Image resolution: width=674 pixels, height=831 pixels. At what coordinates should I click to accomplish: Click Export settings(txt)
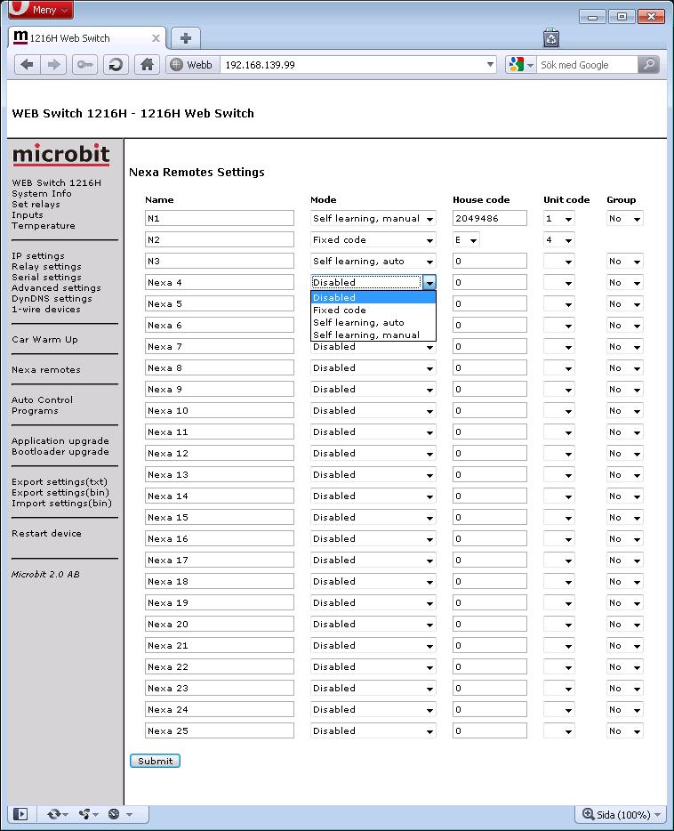[x=60, y=481]
